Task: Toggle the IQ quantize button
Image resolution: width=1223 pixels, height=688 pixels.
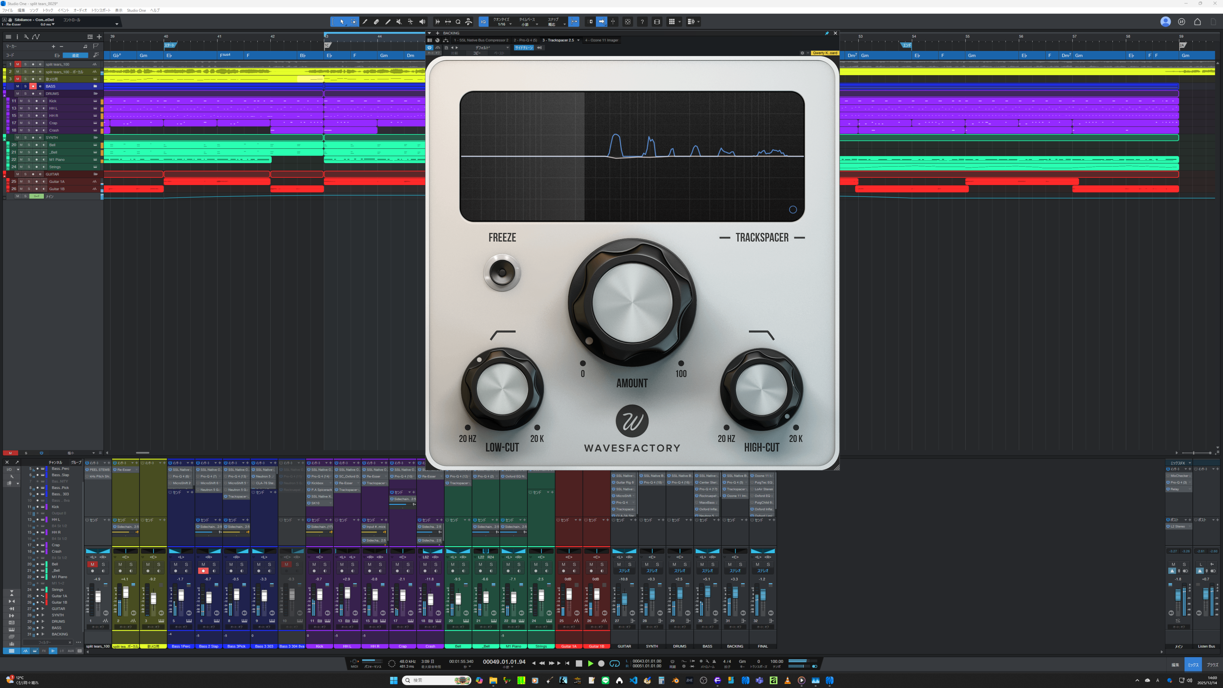Action: tap(483, 21)
